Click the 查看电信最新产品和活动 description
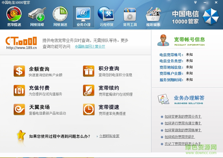 pos(47,113)
